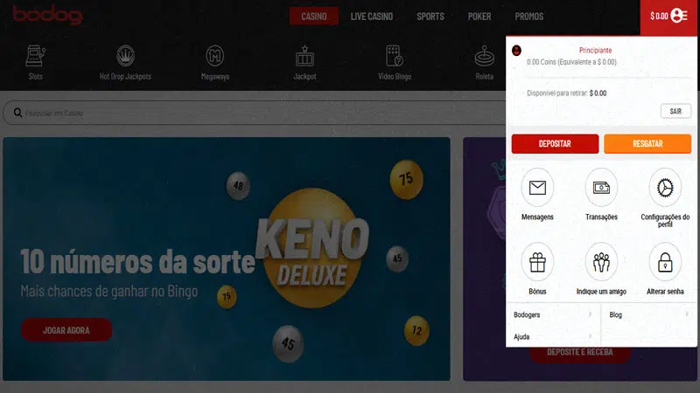Expand the Ajuda menu item
This screenshot has height=393, width=700.
(552, 336)
